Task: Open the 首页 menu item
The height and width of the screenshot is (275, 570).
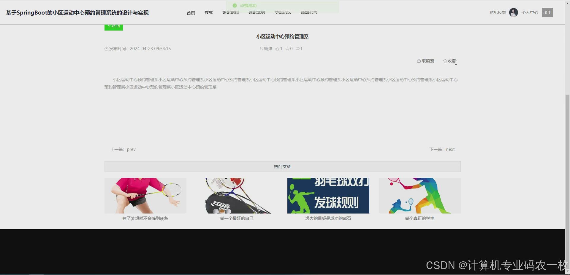Action: pyautogui.click(x=191, y=13)
